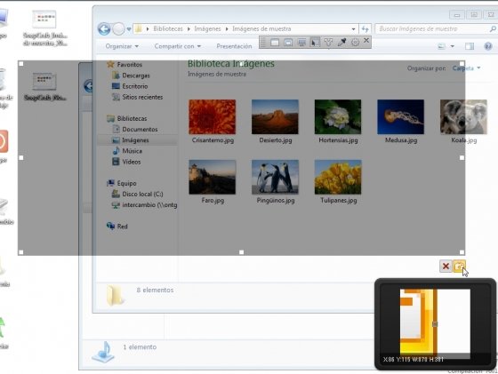Click music folder icon beside '1 elemento'

[103, 352]
